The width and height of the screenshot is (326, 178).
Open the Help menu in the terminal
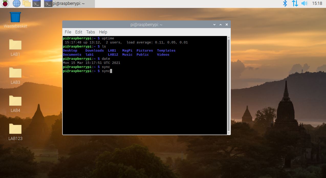[103, 32]
